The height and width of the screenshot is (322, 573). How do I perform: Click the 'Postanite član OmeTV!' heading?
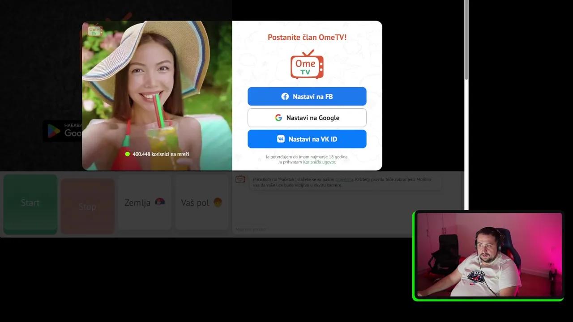pyautogui.click(x=307, y=38)
